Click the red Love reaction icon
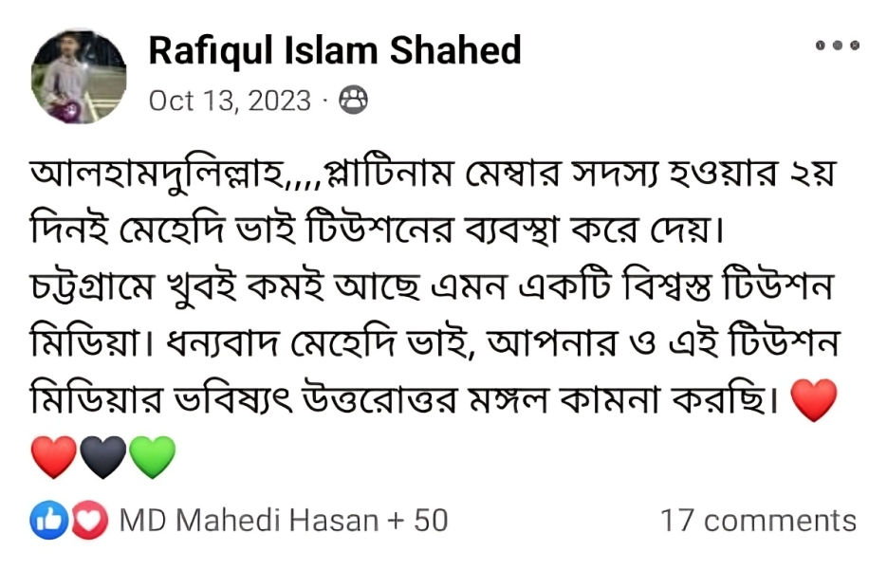887x570 pixels. coord(89,520)
